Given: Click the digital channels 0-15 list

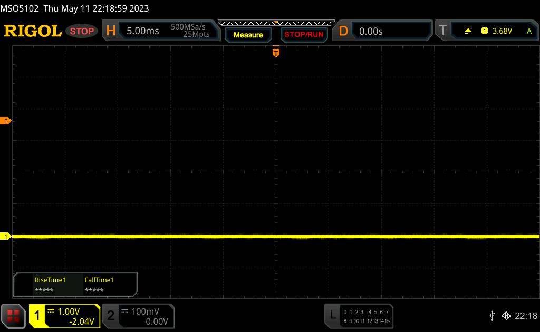Looking at the screenshot, I should click(x=367, y=316).
